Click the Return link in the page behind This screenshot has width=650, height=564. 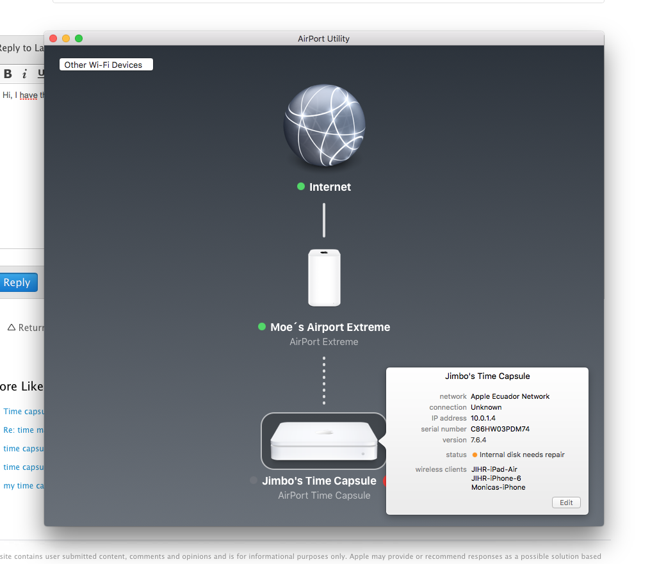(26, 327)
